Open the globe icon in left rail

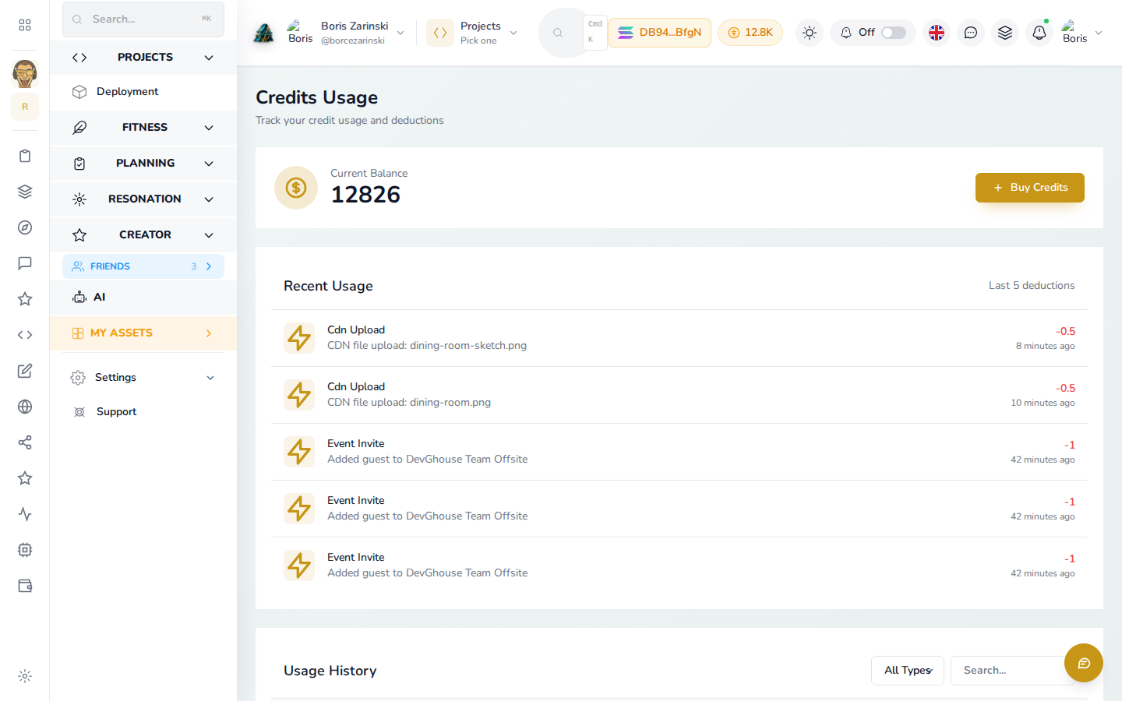(x=25, y=407)
